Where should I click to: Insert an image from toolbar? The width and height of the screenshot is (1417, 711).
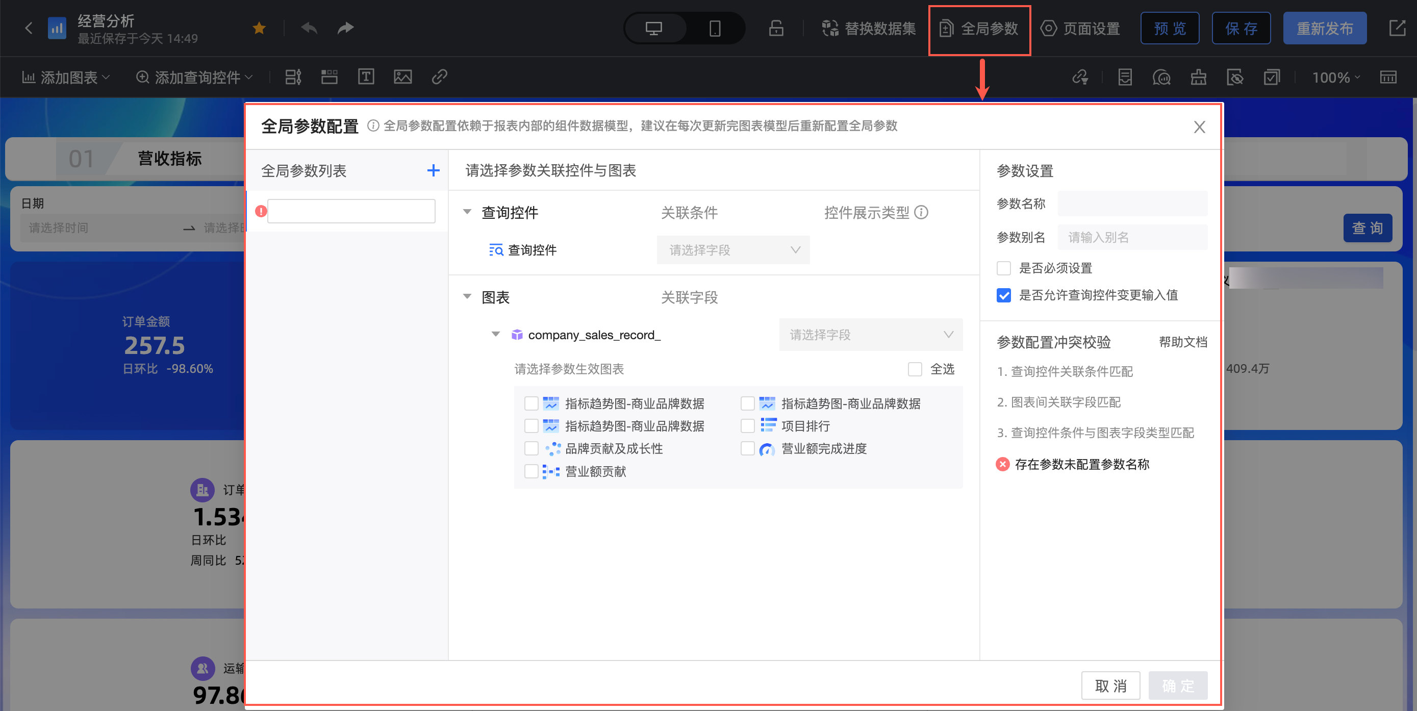click(402, 77)
